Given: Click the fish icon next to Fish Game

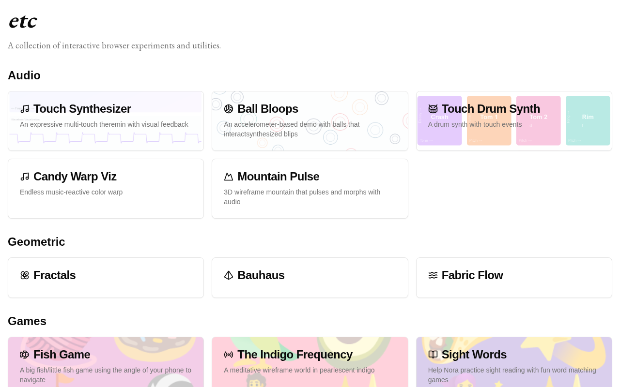Looking at the screenshot, I should [x=25, y=355].
